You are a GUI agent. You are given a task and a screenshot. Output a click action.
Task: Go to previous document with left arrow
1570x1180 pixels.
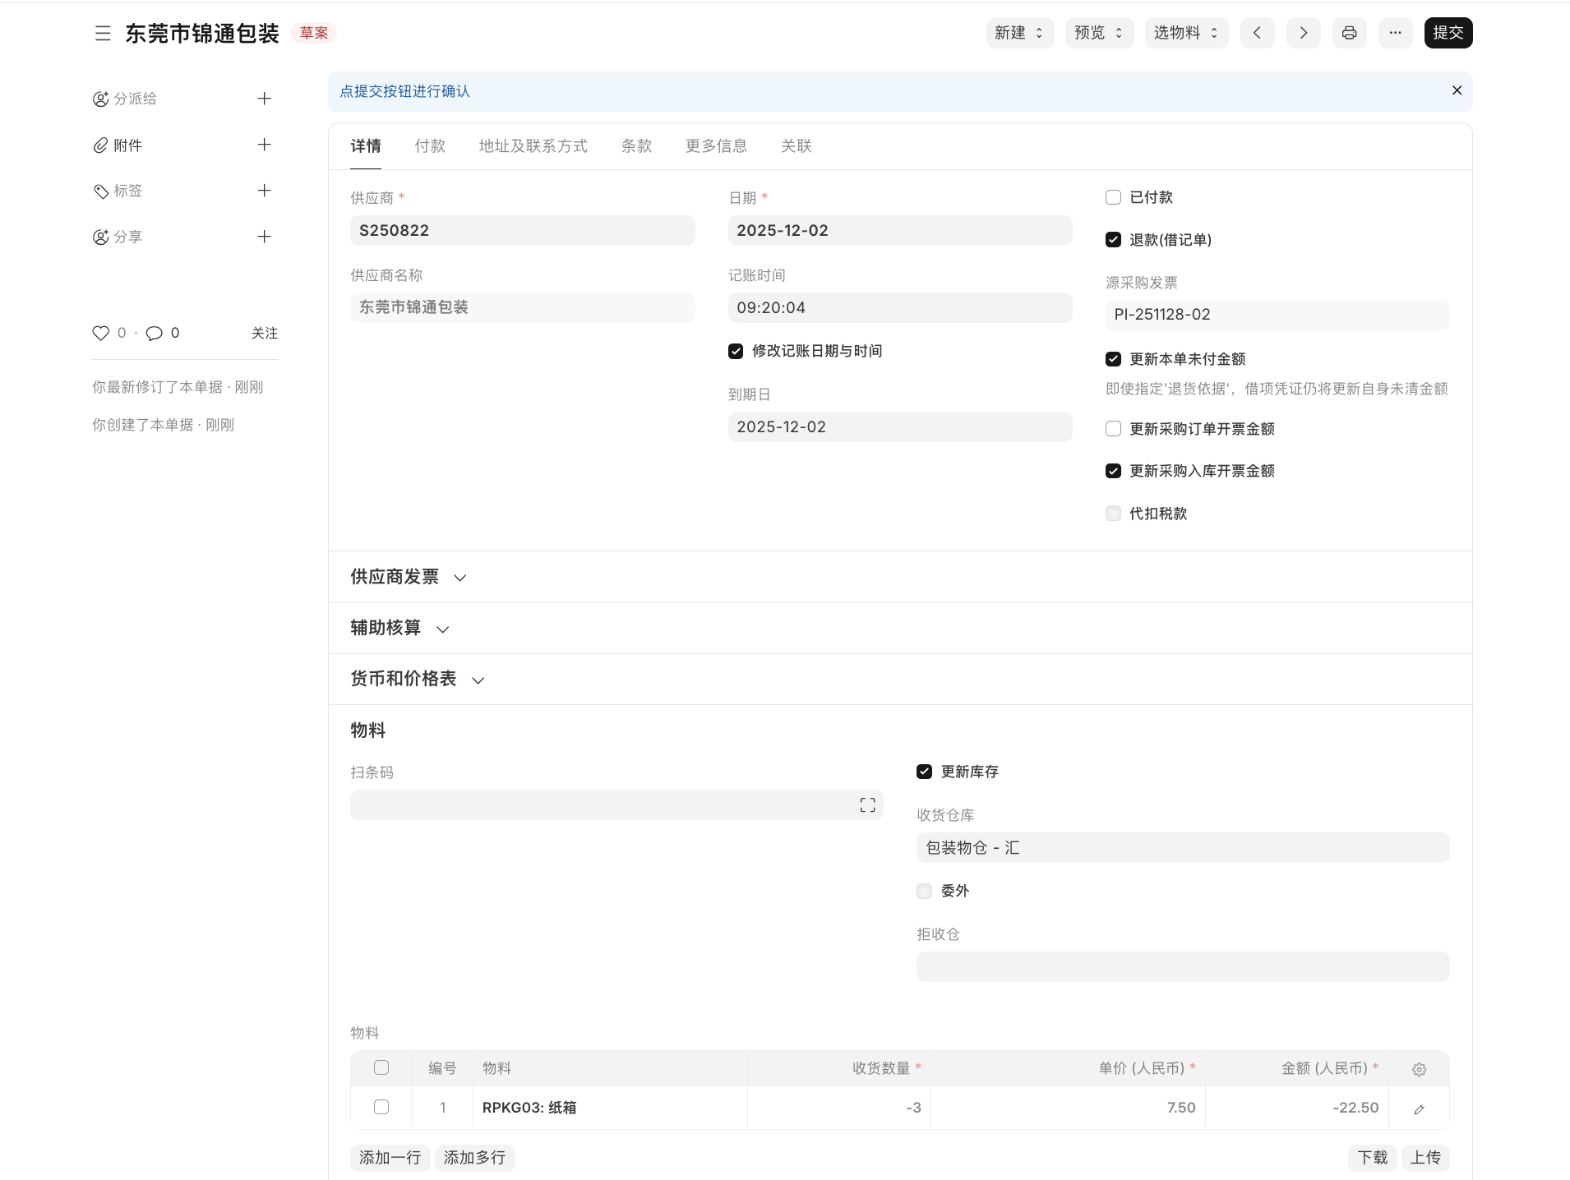1257,33
